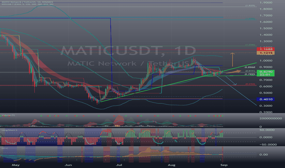Select the 0.8968 level label
The height and width of the screenshot is (168, 285).
pos(250,67)
